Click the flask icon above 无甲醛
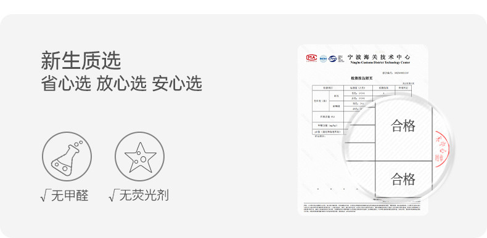The width and height of the screenshot is (487, 238). pos(67,156)
